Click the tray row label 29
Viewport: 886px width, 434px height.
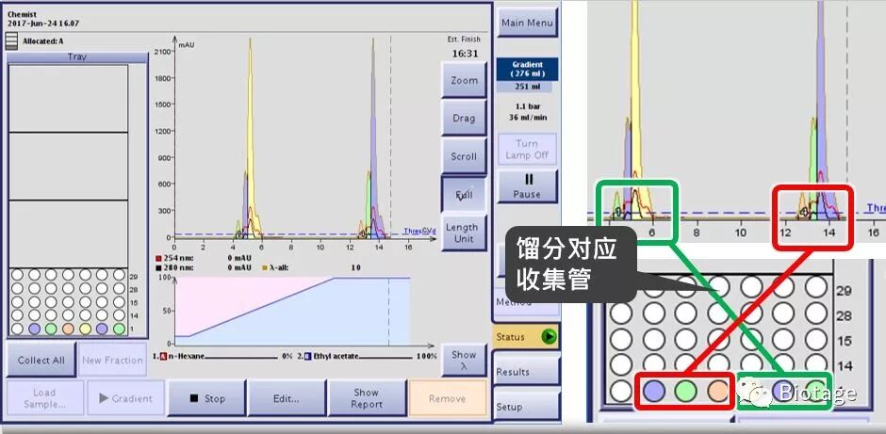(x=133, y=277)
